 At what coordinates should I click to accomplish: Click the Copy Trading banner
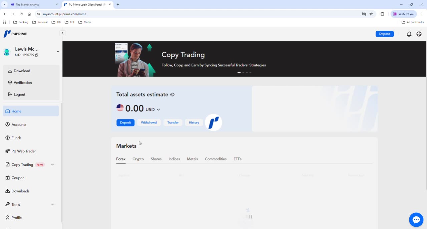pos(244,59)
